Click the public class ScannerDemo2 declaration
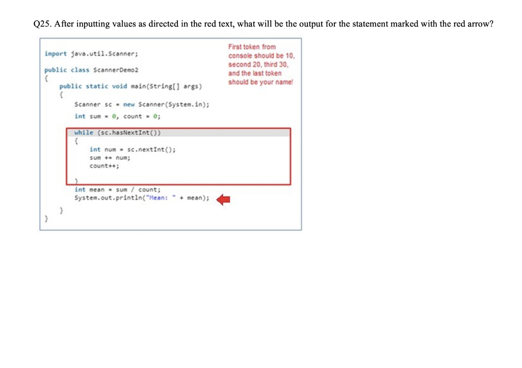The image size is (522, 368). click(x=90, y=70)
